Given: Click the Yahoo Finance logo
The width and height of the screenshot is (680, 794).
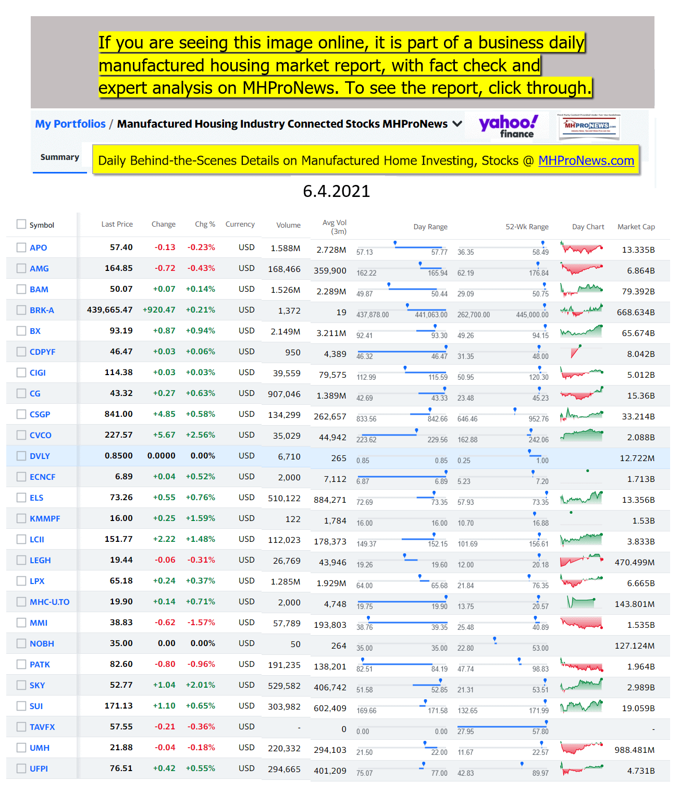Looking at the screenshot, I should pyautogui.click(x=508, y=126).
